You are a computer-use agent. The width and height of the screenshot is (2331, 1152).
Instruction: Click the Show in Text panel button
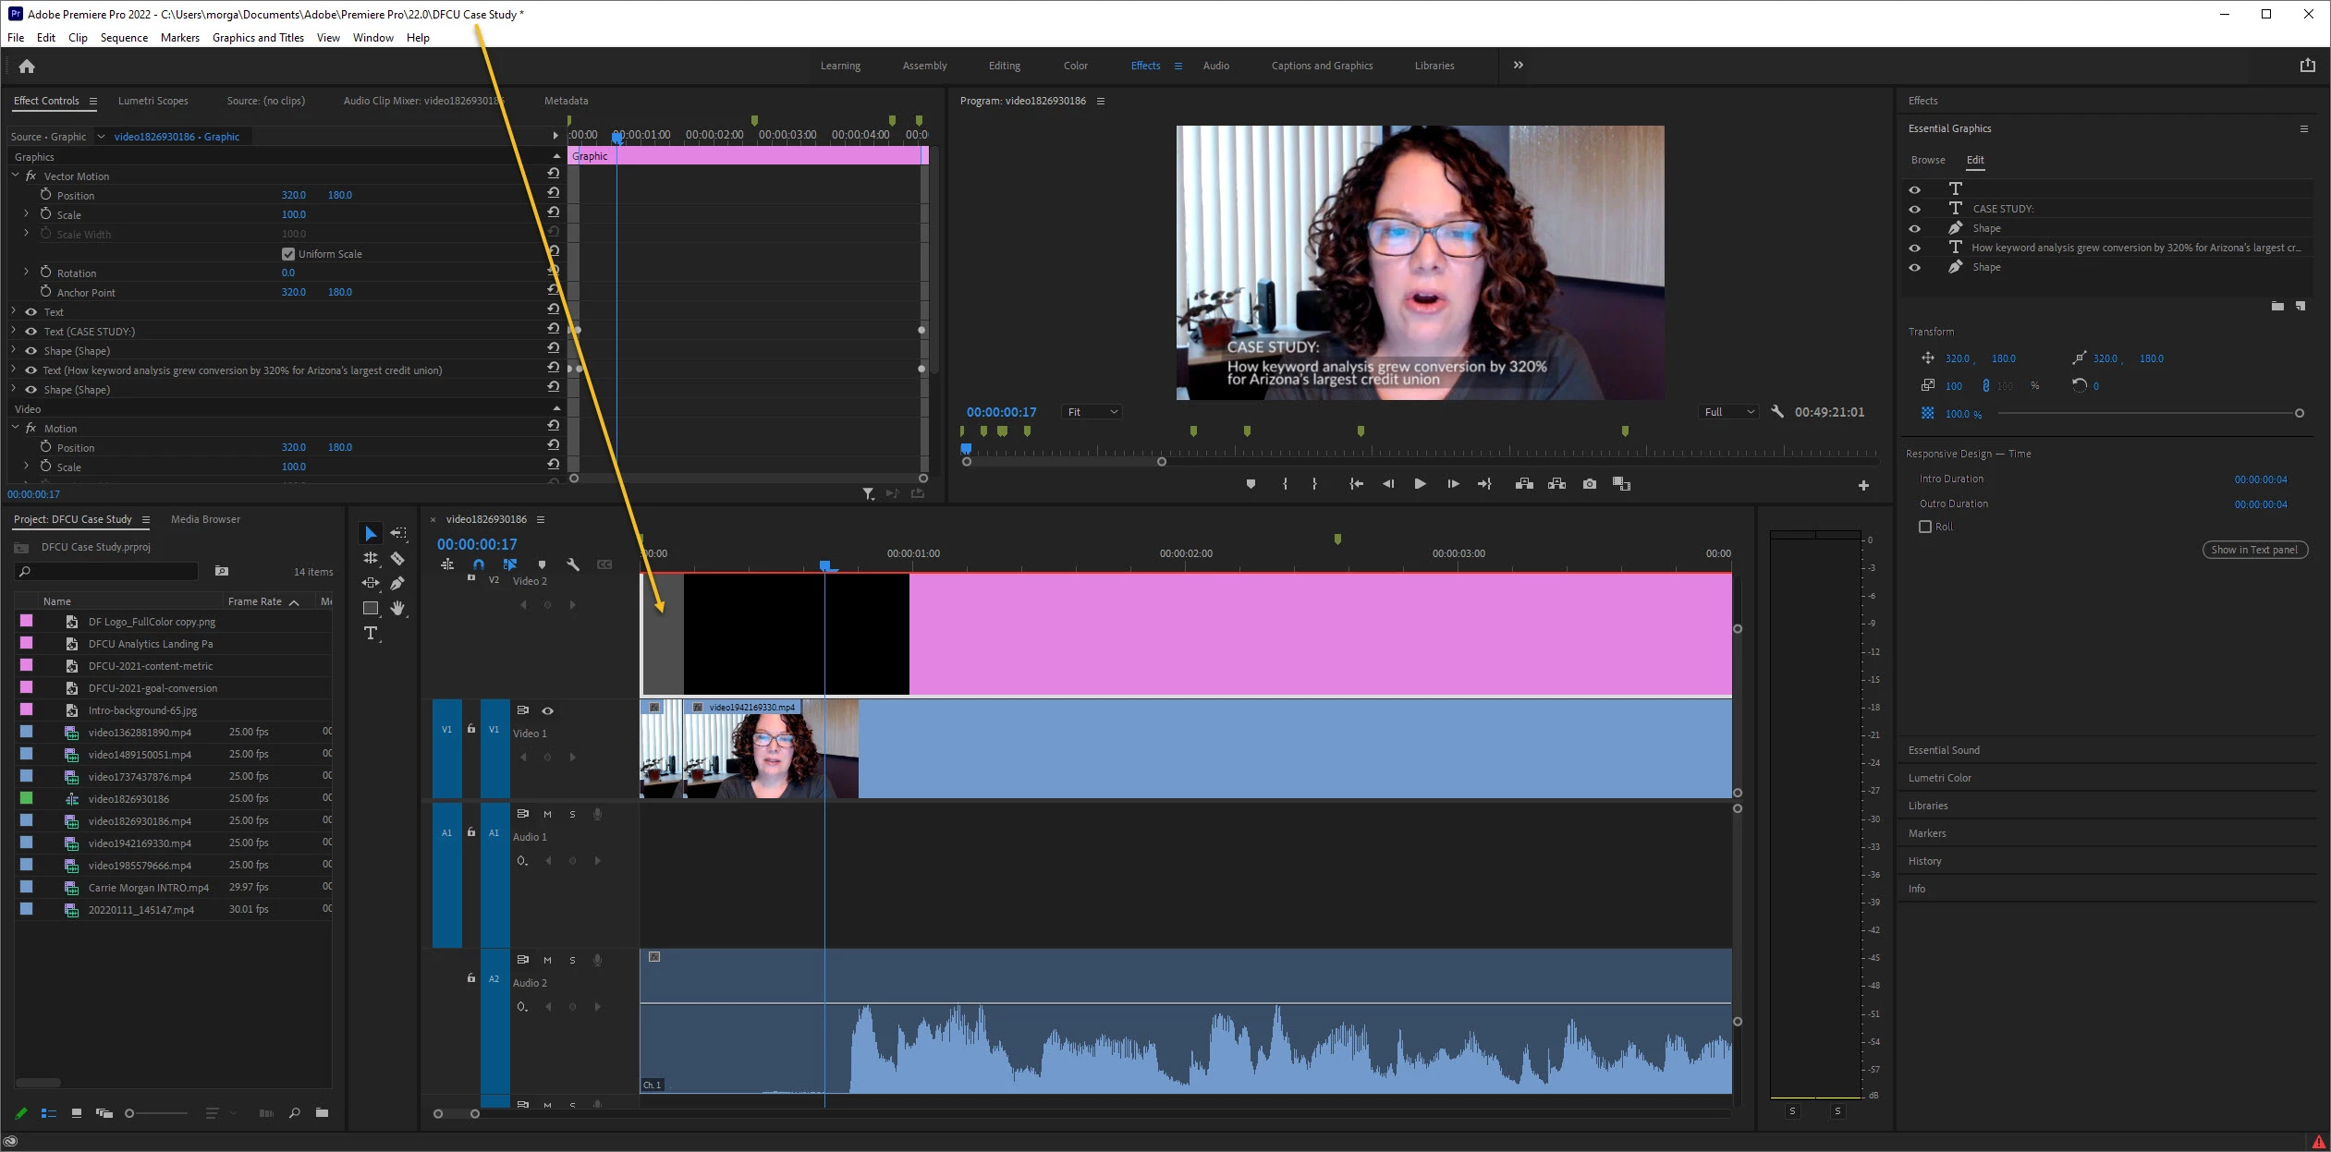tap(2254, 550)
